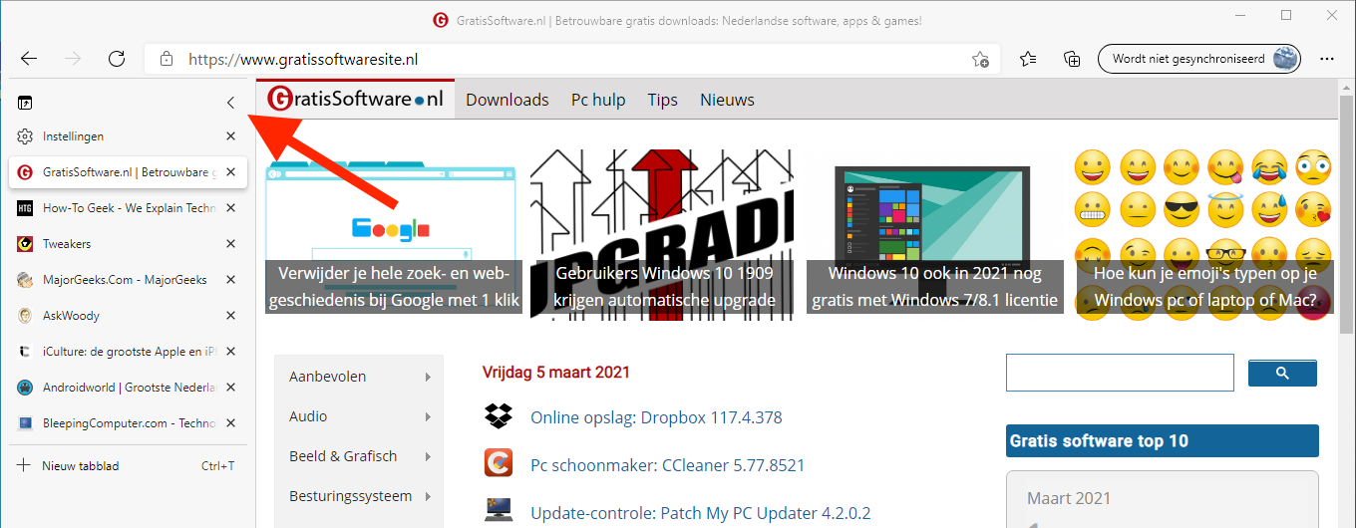Open the Favorites list icon
The image size is (1356, 528).
tap(1028, 59)
